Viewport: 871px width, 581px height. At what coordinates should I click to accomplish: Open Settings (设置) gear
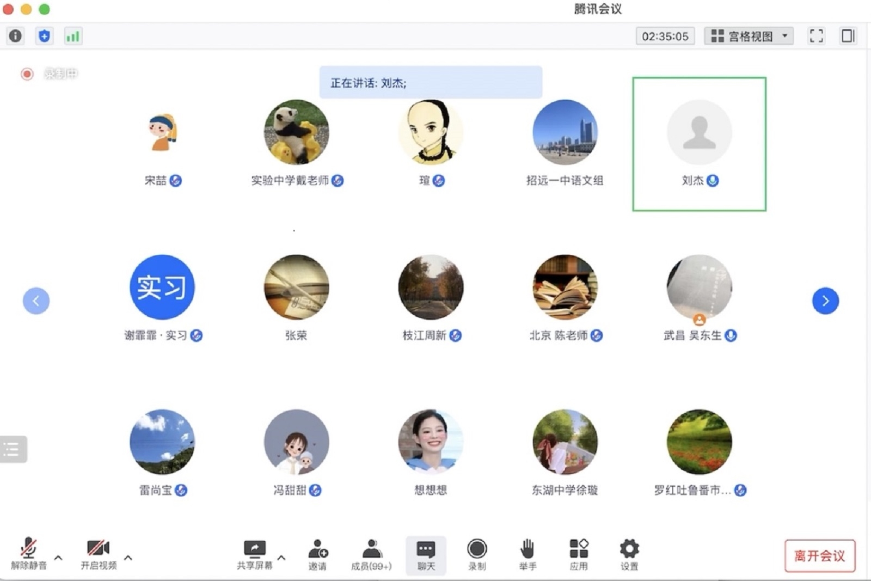(629, 554)
